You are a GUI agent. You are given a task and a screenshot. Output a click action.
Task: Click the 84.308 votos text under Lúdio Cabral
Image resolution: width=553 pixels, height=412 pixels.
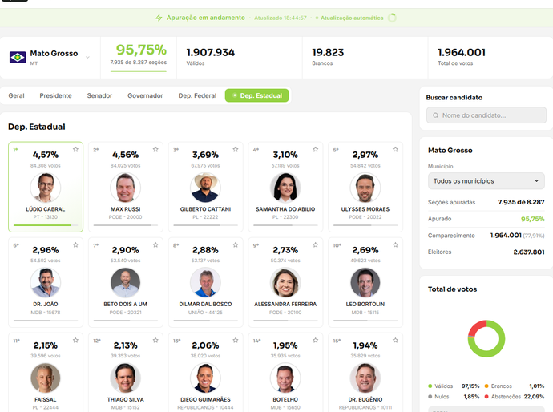tap(46, 165)
